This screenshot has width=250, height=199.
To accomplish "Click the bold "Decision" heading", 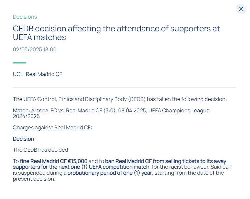I will pos(23,139).
